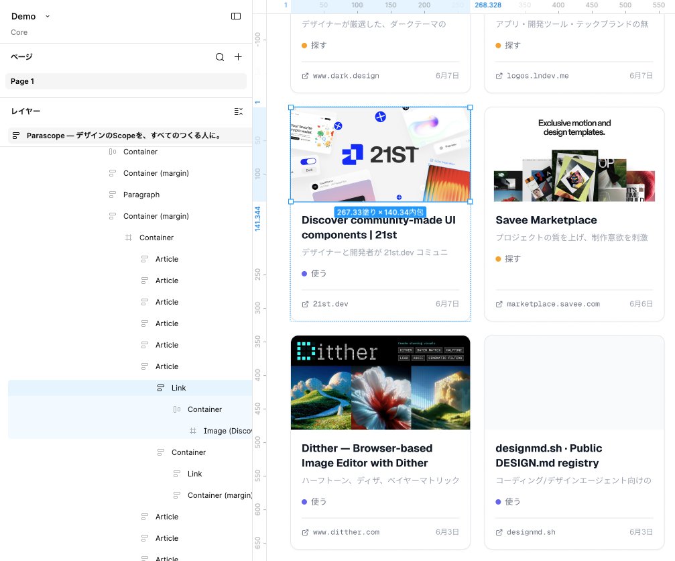Click the Savee Marketplace preview image
This screenshot has height=561, width=675.
pos(574,154)
